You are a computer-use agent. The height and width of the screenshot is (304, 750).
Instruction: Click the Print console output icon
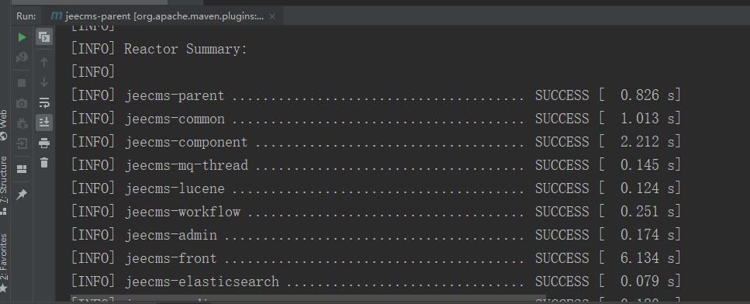(44, 143)
